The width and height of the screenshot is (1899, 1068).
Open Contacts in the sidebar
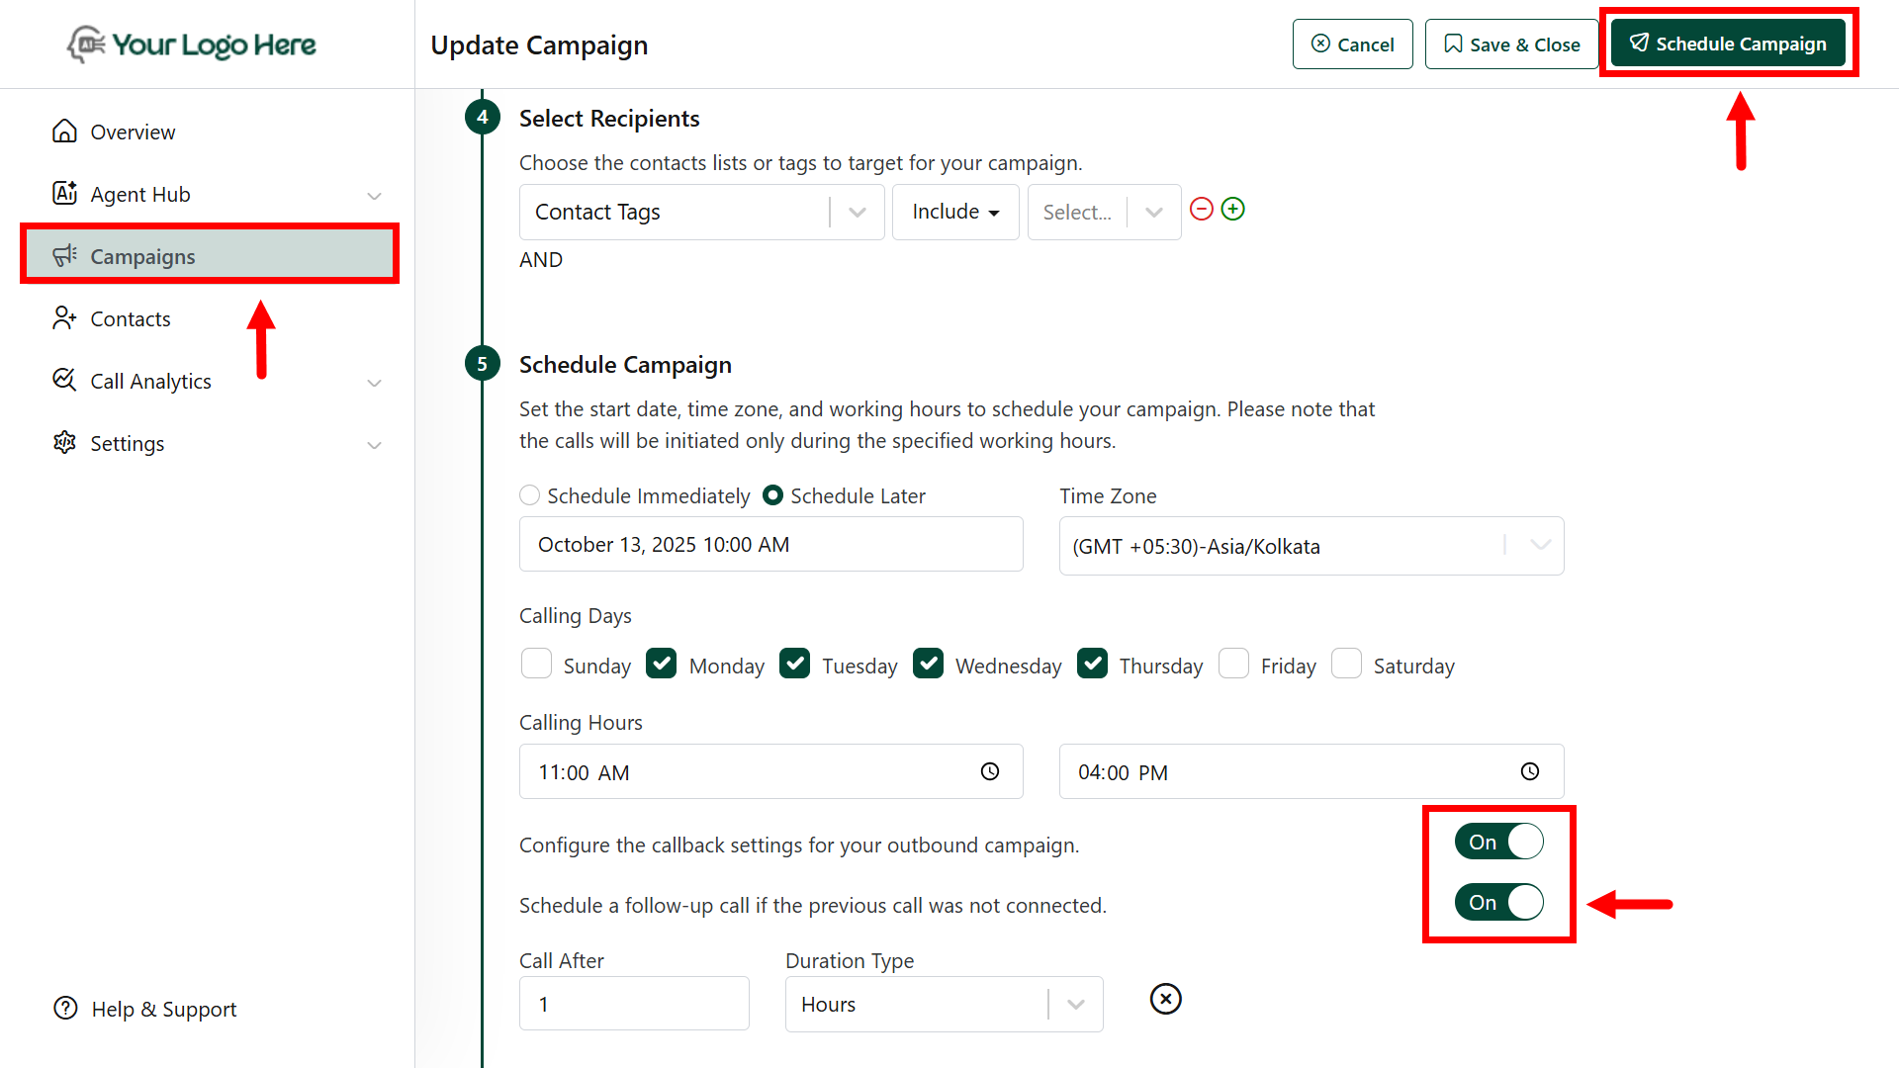pyautogui.click(x=131, y=319)
